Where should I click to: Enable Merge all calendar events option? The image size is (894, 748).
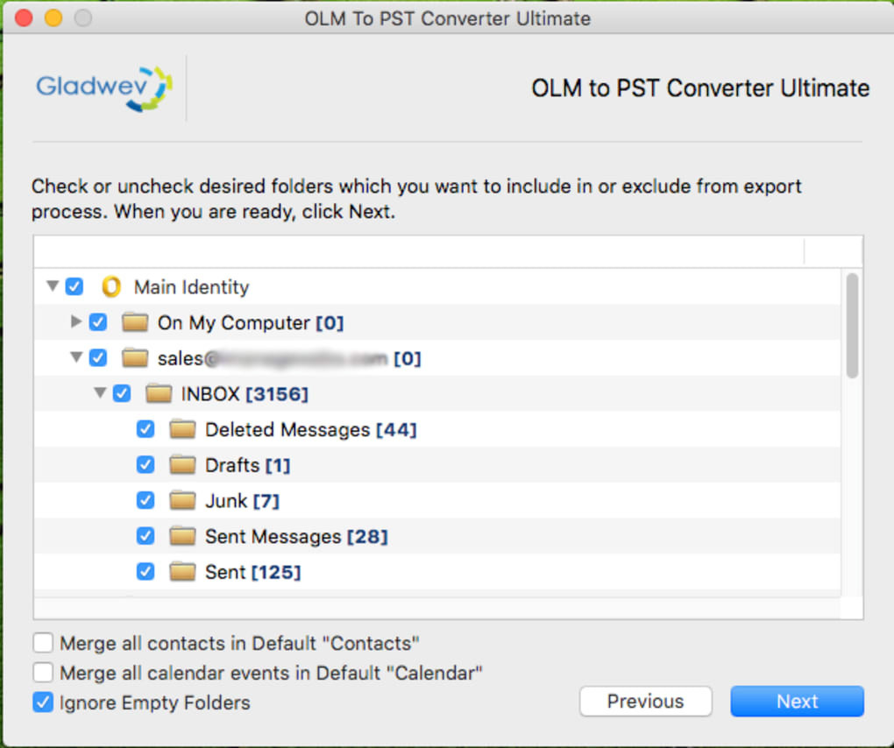43,673
